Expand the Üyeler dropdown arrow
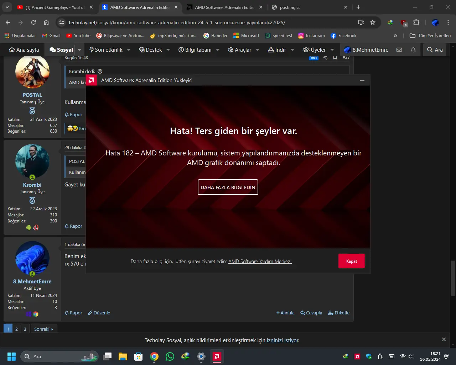The height and width of the screenshot is (365, 456). [332, 50]
